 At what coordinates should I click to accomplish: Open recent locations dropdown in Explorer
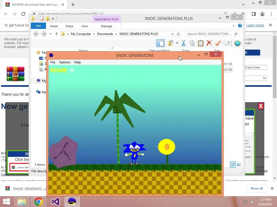point(50,34)
